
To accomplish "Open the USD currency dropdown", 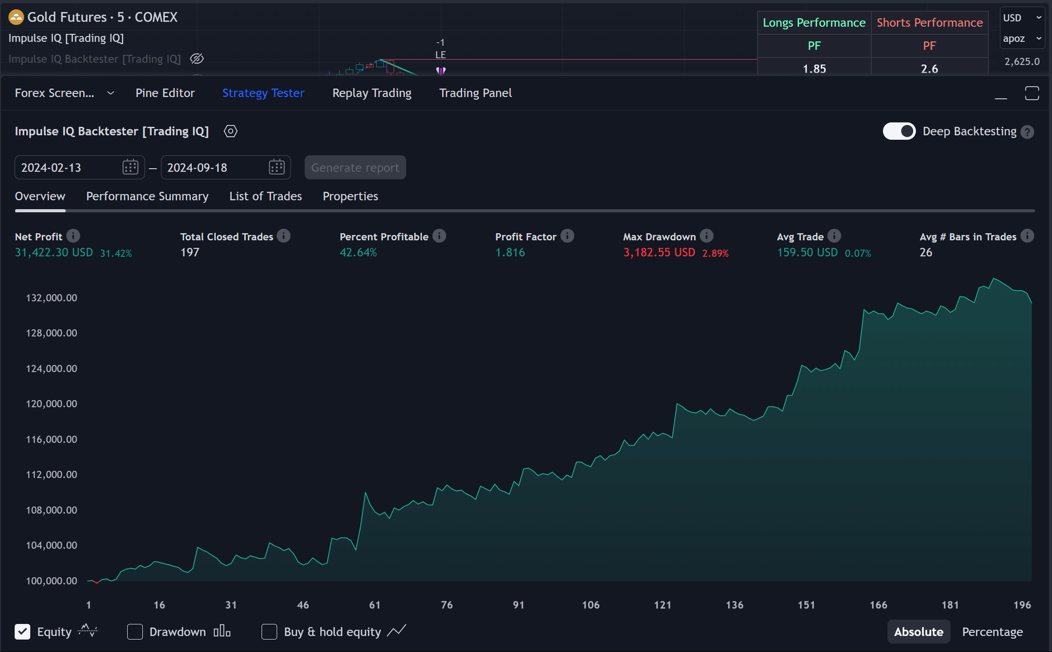I will click(x=1022, y=18).
